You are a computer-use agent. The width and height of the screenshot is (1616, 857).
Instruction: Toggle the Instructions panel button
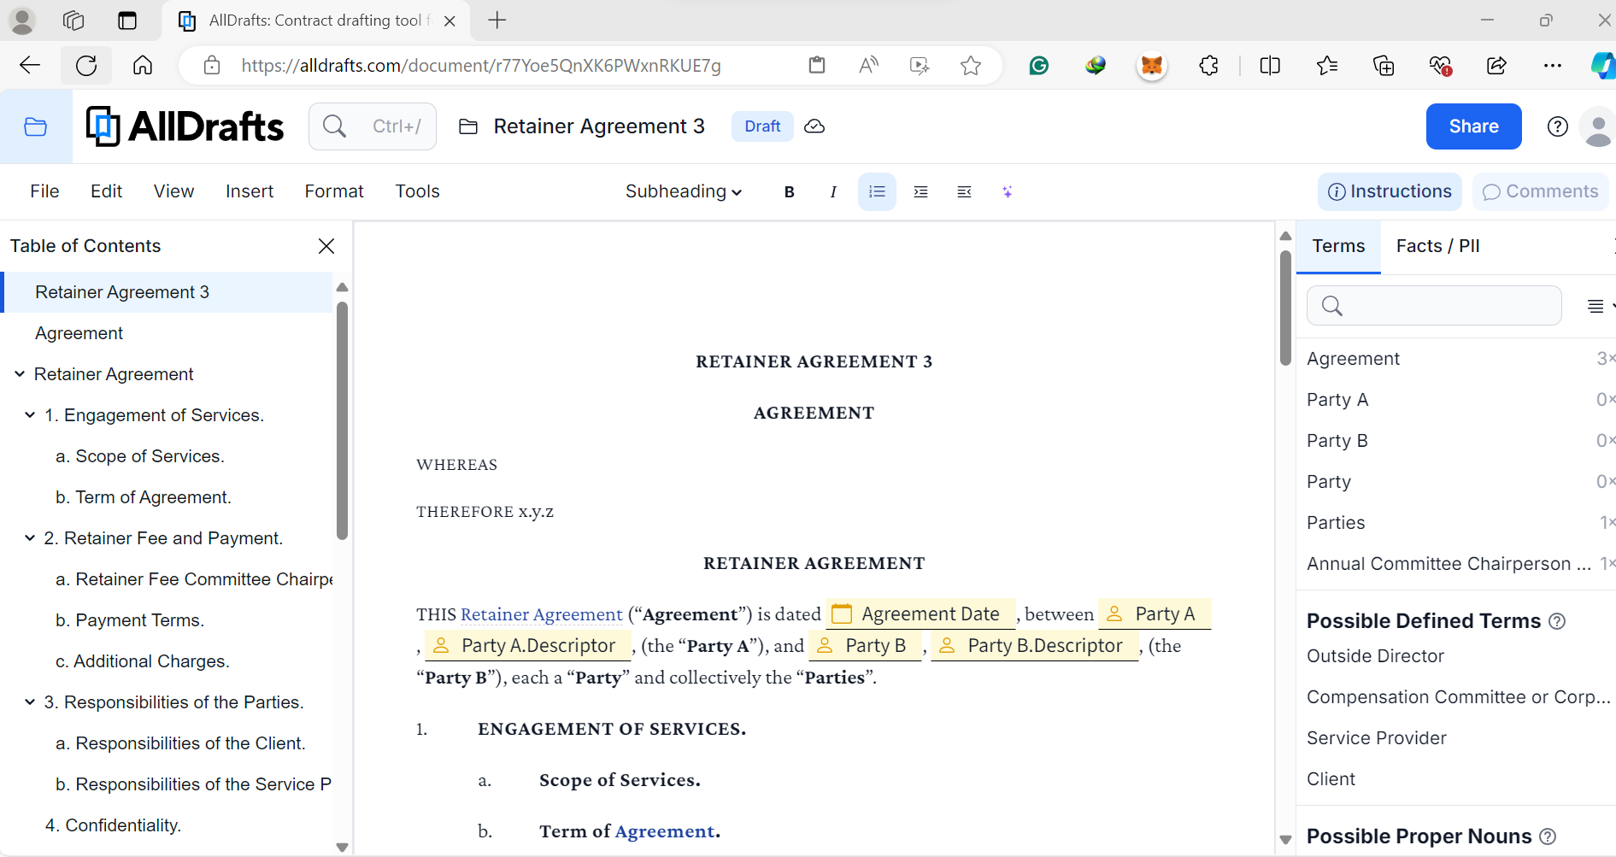pos(1390,191)
